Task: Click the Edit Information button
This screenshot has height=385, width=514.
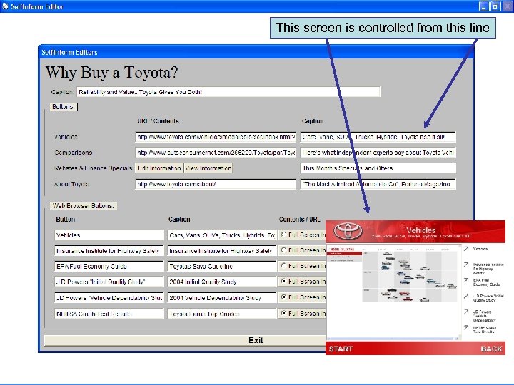Action: (x=159, y=168)
